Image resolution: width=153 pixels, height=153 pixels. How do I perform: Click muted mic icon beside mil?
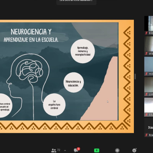click(146, 74)
